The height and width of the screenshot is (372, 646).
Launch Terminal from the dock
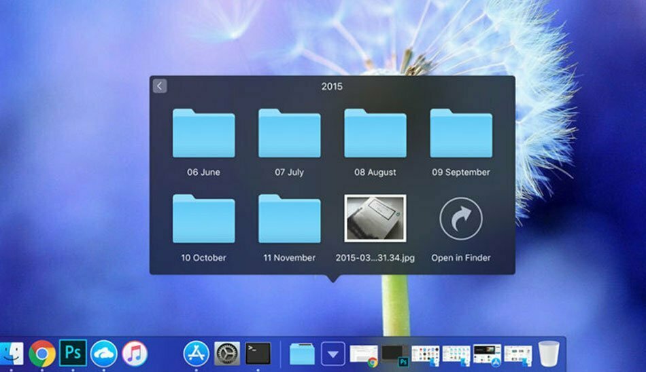(258, 354)
